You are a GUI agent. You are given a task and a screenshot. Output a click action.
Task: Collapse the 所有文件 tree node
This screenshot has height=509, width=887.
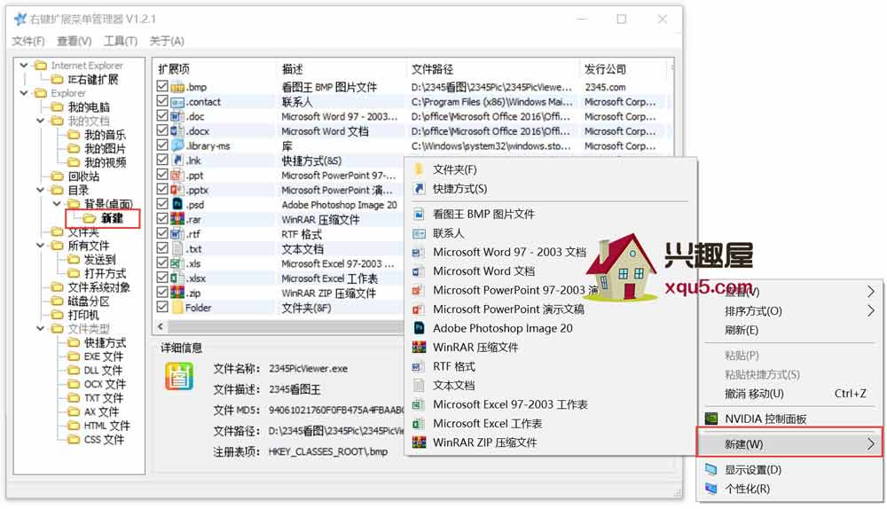pos(40,246)
